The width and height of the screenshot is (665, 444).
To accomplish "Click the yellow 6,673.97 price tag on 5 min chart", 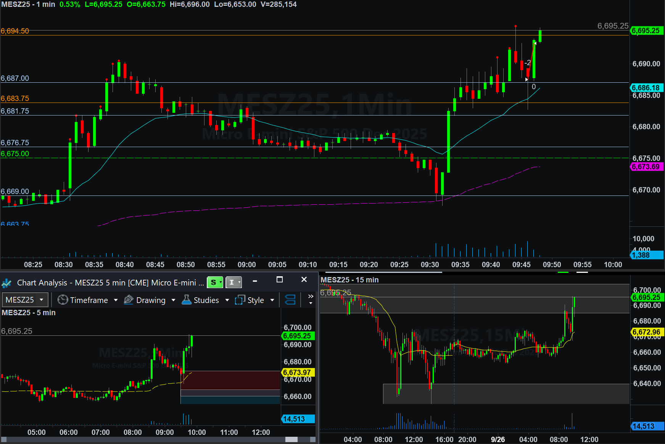I will tap(297, 372).
